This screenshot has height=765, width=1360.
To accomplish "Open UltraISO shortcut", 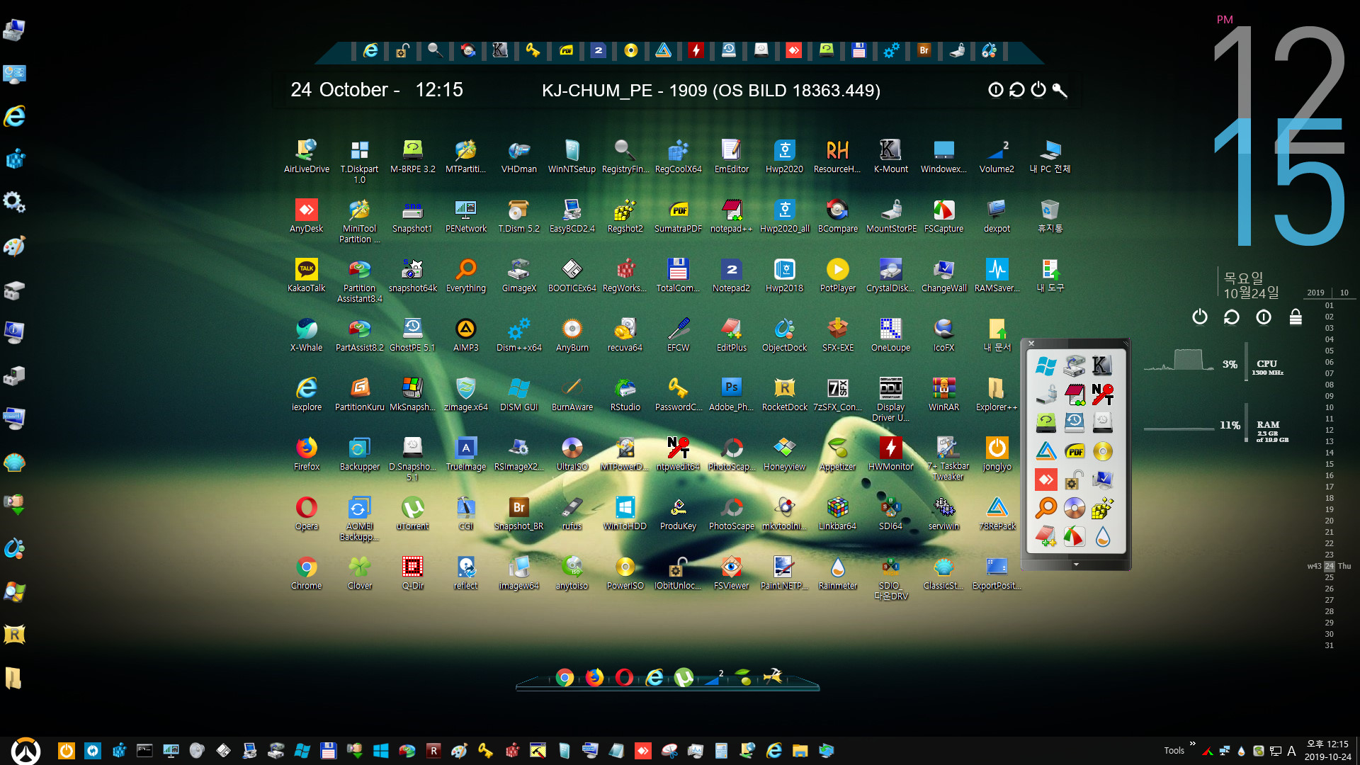I will pyautogui.click(x=572, y=453).
